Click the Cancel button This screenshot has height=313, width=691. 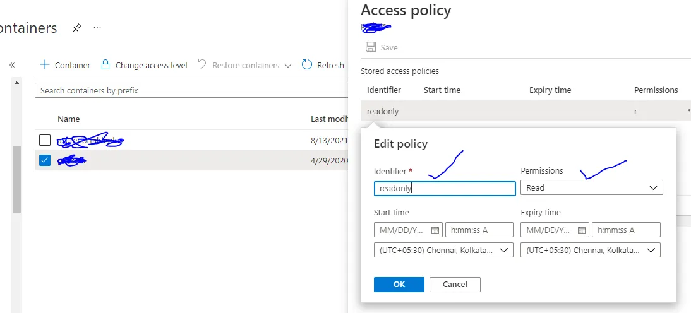point(455,285)
